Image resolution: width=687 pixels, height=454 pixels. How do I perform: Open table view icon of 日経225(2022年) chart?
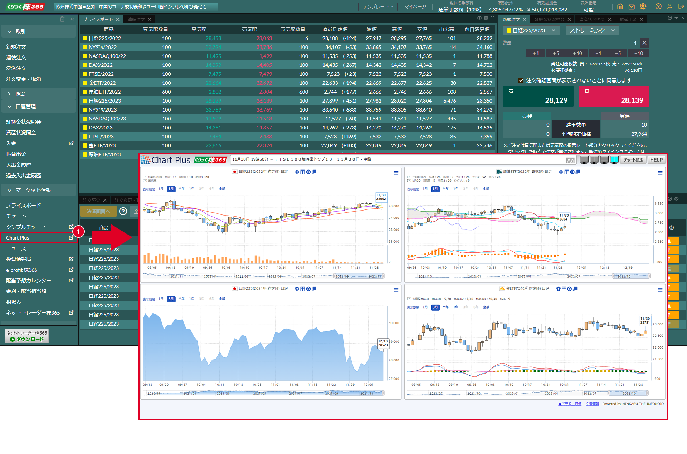(303, 172)
